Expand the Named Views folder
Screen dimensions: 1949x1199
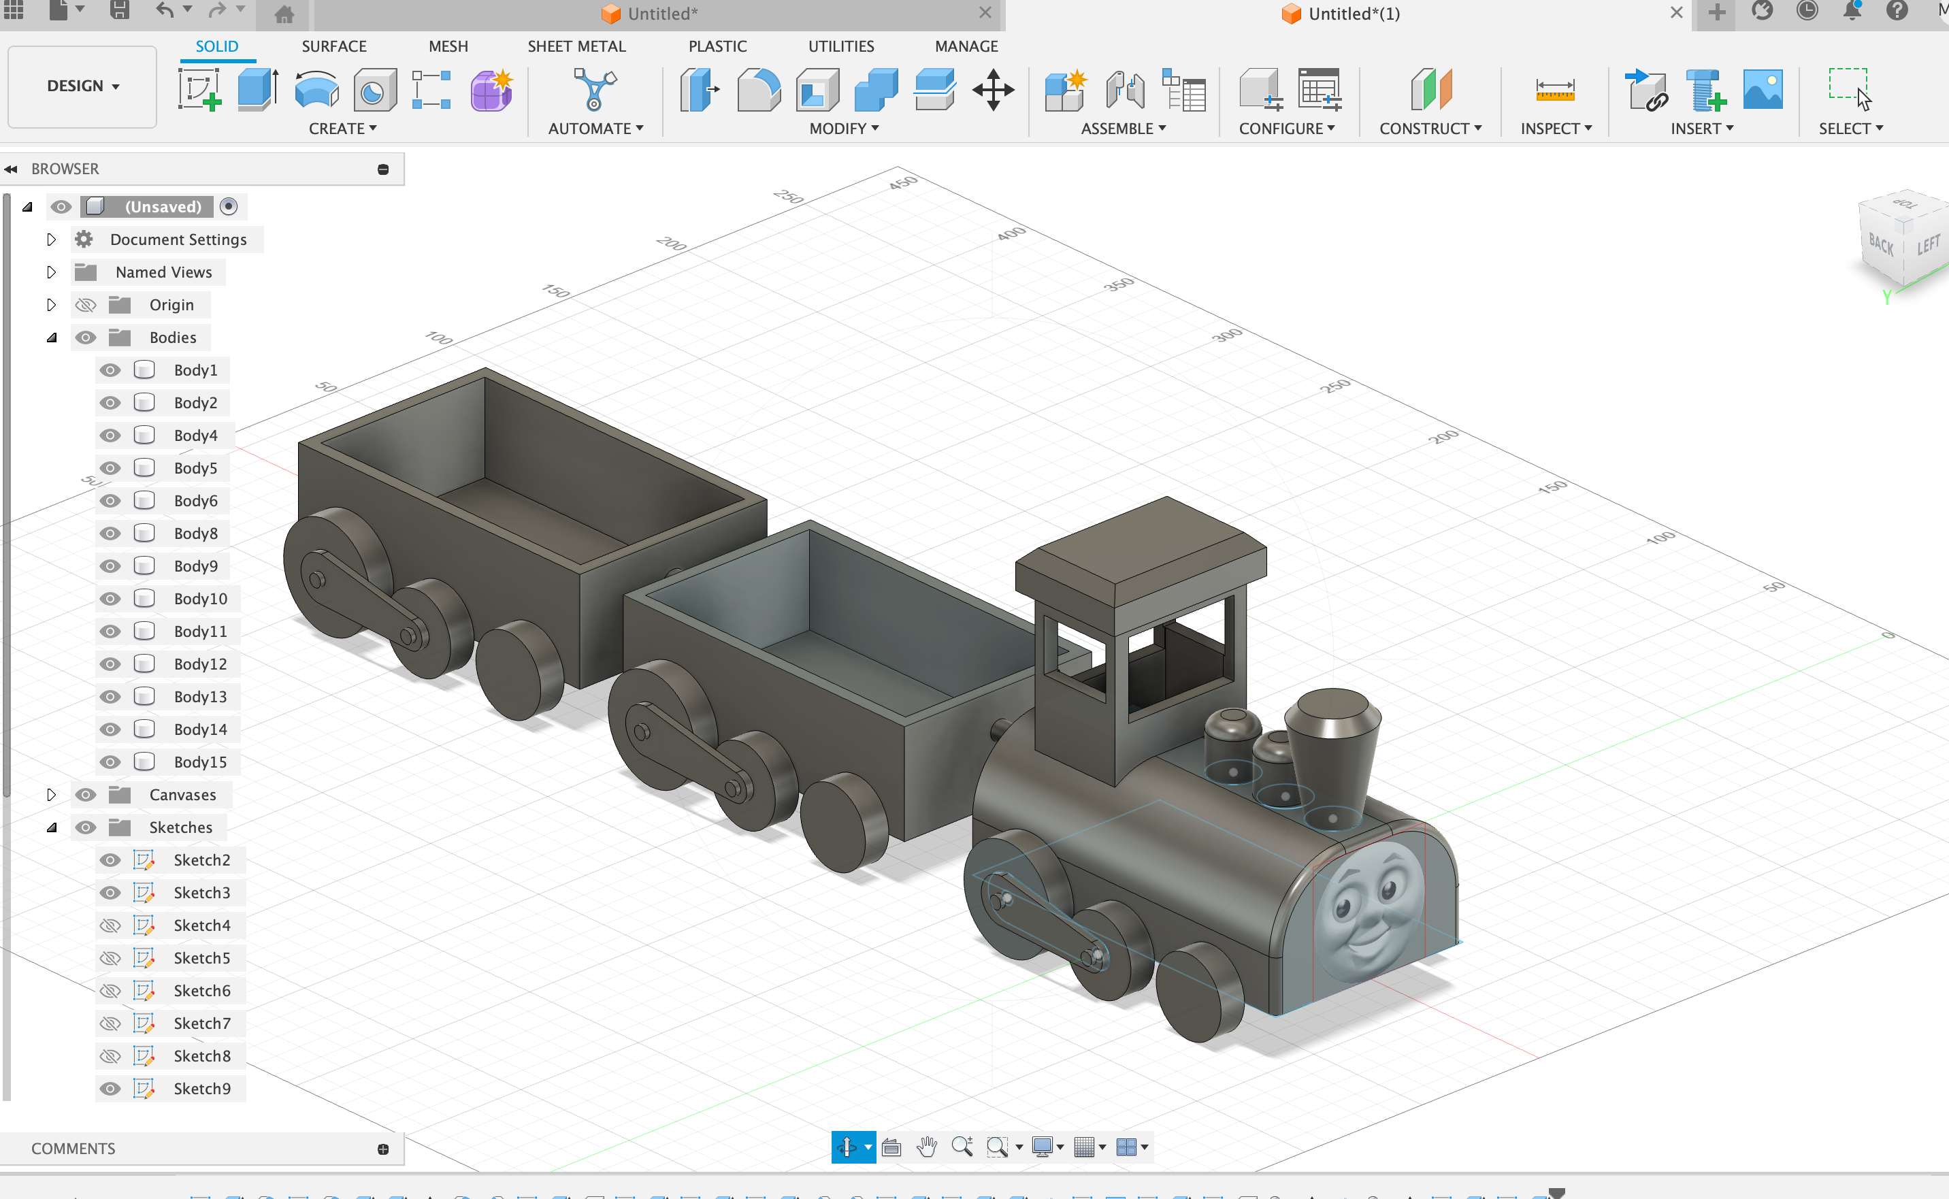52,272
